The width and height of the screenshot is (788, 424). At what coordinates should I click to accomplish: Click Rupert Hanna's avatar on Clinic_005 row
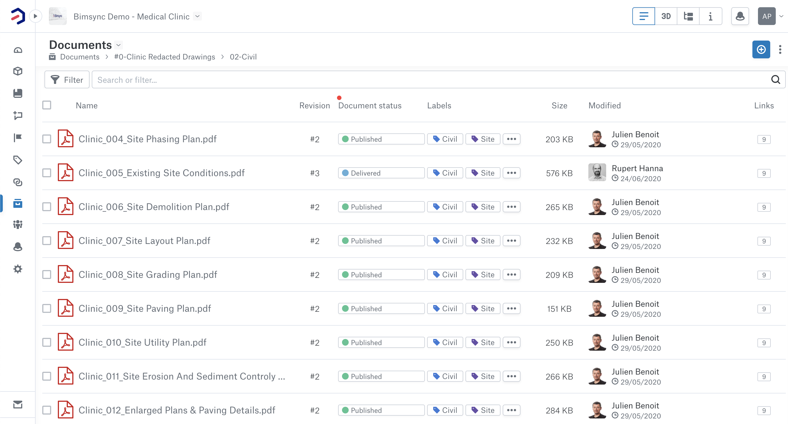[597, 173]
